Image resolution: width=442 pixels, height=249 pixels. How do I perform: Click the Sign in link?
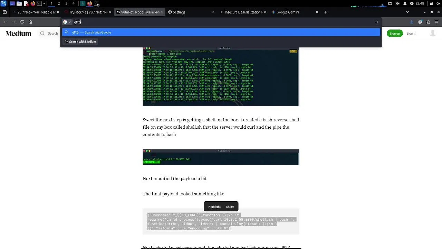pyautogui.click(x=411, y=34)
